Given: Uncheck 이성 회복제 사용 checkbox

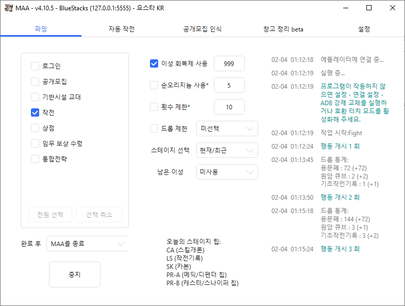Looking at the screenshot, I should point(154,63).
